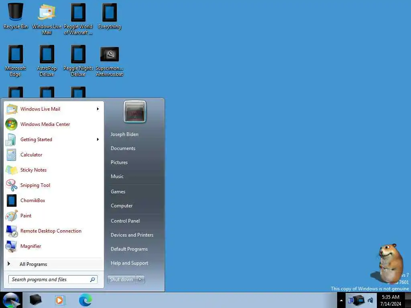This screenshot has height=308, width=411.
Task: Select the Sticky Notes text label
Action: click(34, 170)
